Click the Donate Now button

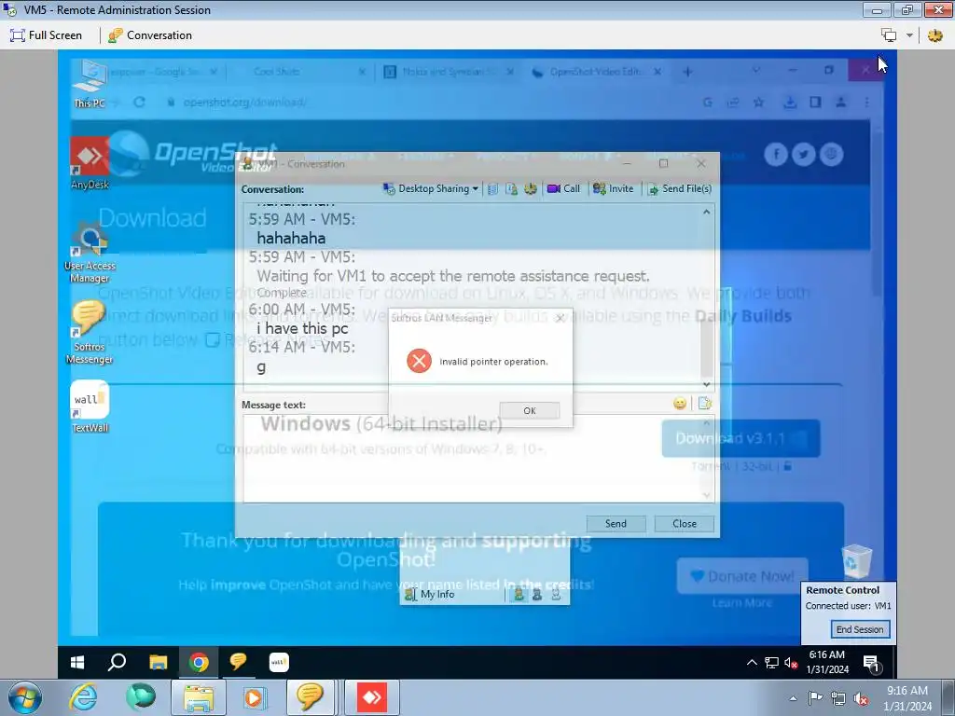click(742, 576)
